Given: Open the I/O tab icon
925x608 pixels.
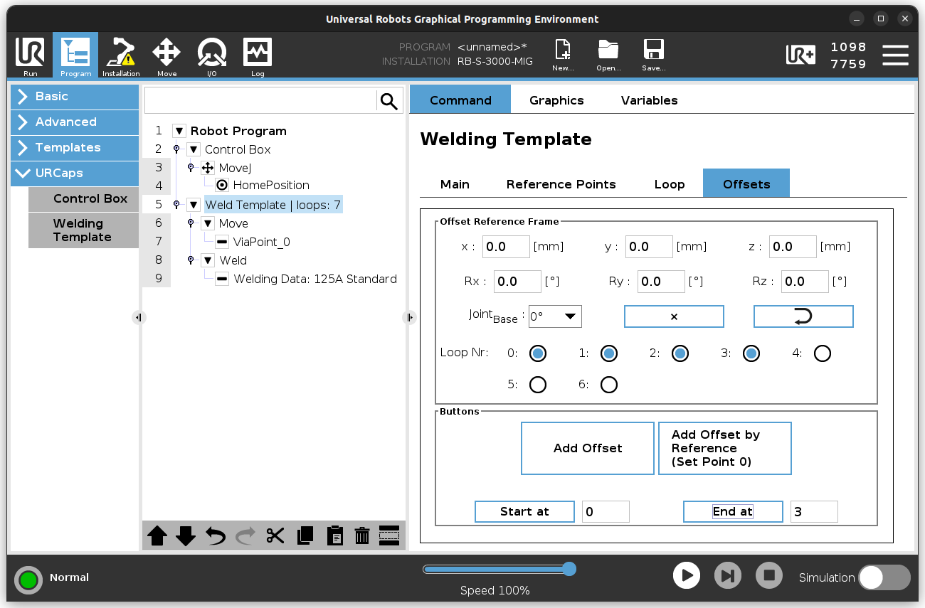Looking at the screenshot, I should click(212, 55).
